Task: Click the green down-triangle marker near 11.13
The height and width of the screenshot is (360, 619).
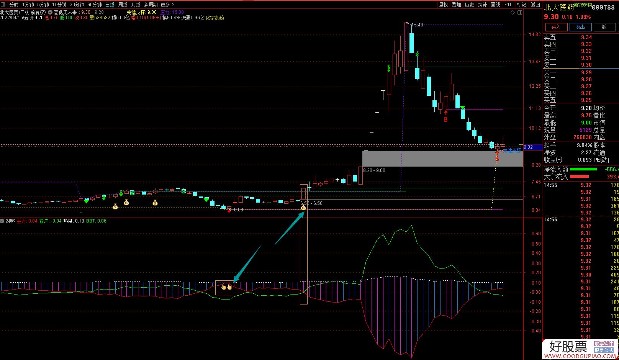Action: point(463,107)
